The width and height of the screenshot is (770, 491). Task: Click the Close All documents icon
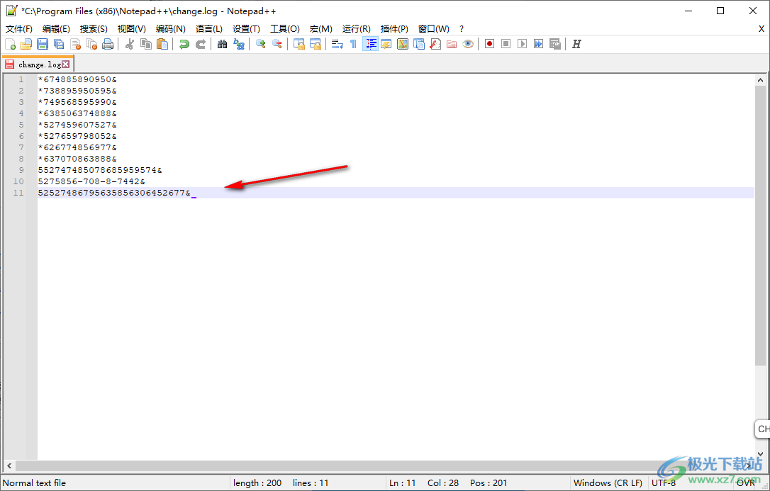(x=91, y=44)
